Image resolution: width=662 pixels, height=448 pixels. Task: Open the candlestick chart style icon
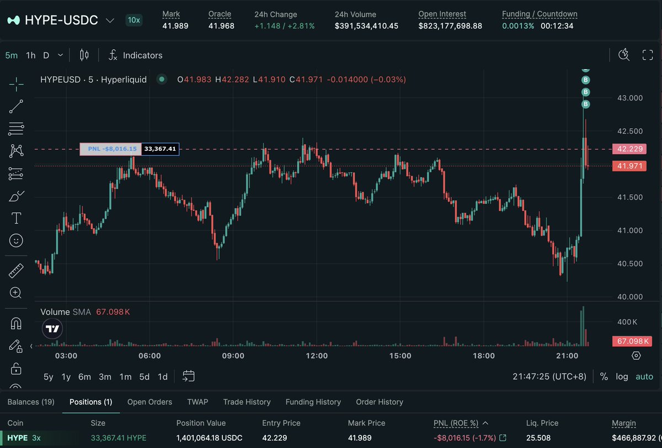(x=84, y=55)
